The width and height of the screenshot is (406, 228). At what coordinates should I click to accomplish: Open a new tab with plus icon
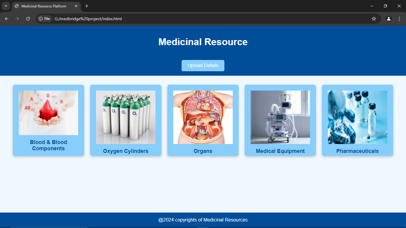[x=87, y=6]
